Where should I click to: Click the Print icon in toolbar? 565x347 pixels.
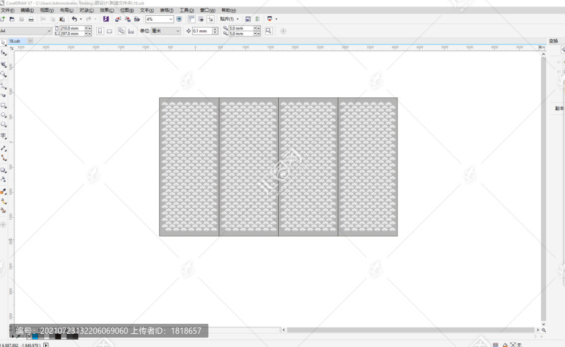coord(31,19)
